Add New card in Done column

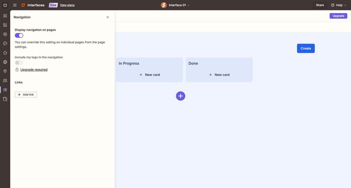click(x=219, y=75)
